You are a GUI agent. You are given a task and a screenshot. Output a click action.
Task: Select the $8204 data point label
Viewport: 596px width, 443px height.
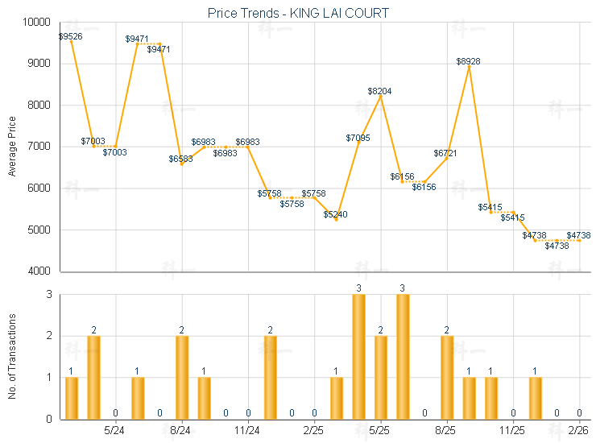tap(379, 91)
